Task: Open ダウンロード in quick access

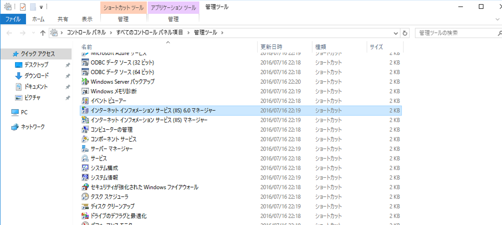Action: (36, 76)
